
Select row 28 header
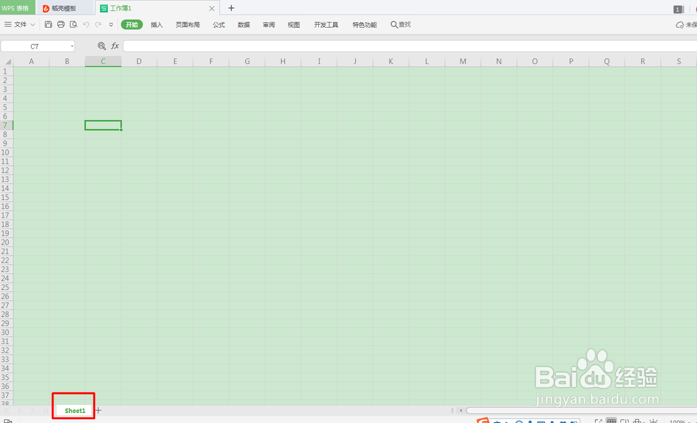(x=6, y=314)
